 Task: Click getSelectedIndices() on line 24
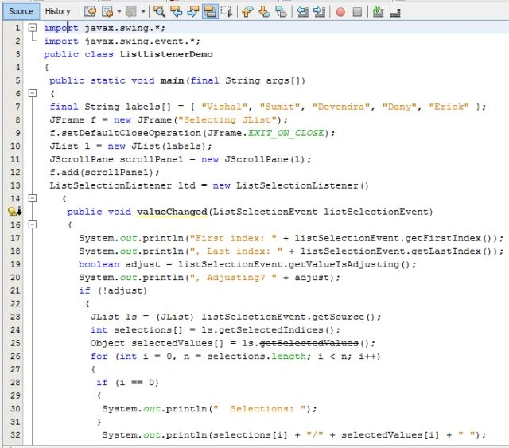click(x=277, y=330)
